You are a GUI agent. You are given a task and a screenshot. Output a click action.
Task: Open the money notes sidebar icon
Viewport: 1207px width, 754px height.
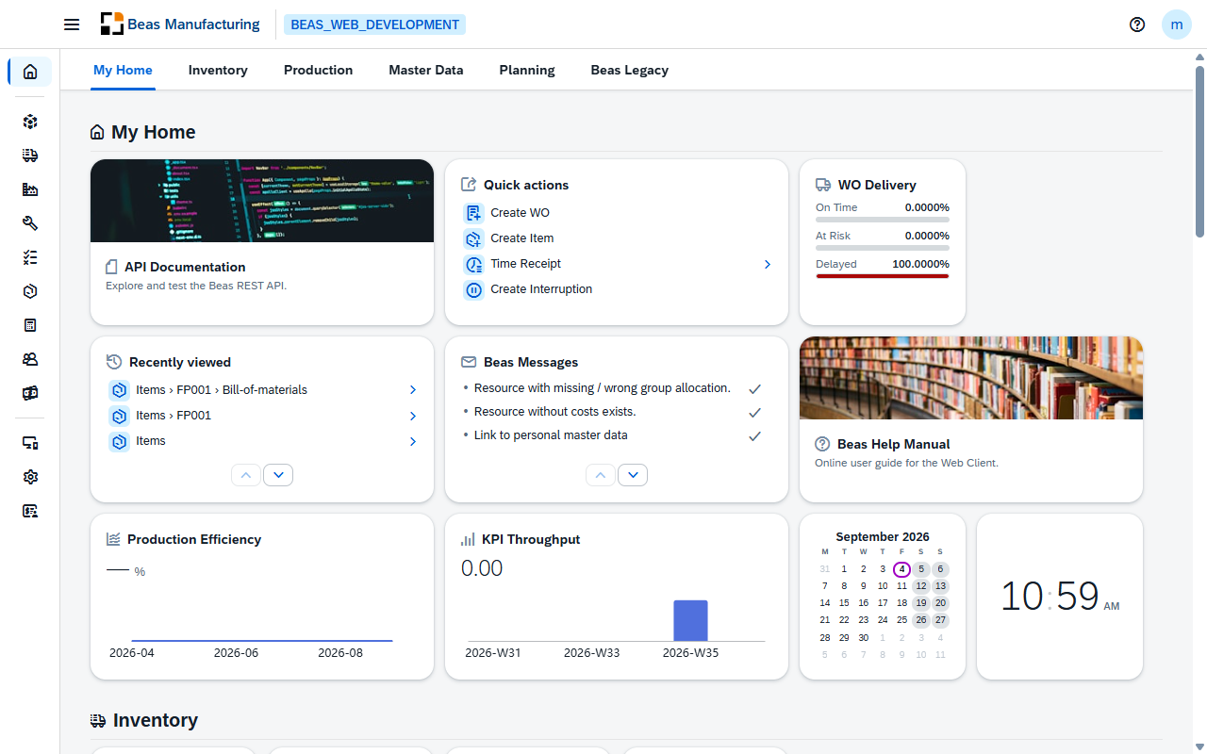(x=30, y=393)
